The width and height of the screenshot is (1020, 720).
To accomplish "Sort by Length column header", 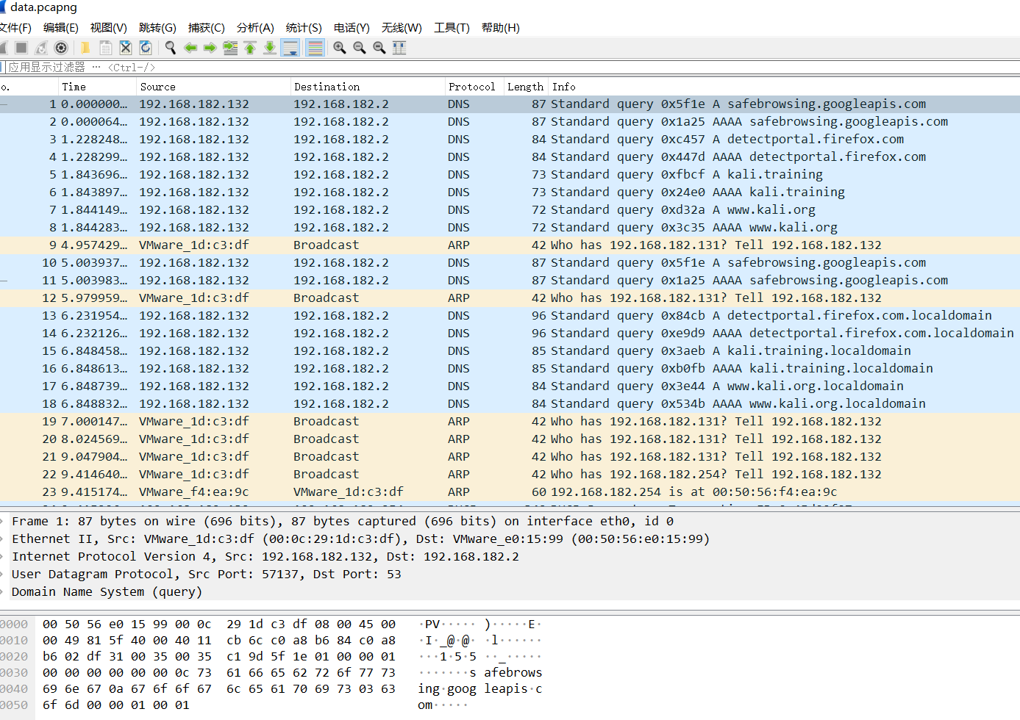I will point(526,87).
